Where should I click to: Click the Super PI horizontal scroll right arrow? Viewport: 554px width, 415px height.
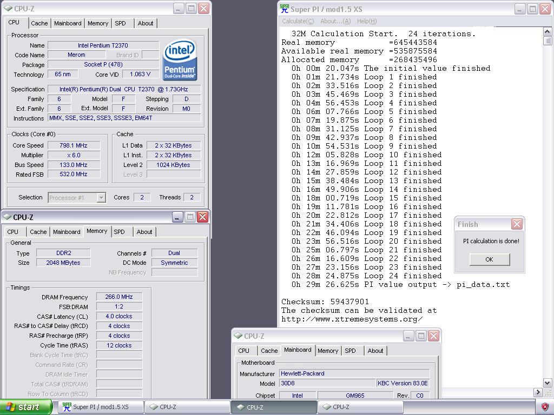538,392
